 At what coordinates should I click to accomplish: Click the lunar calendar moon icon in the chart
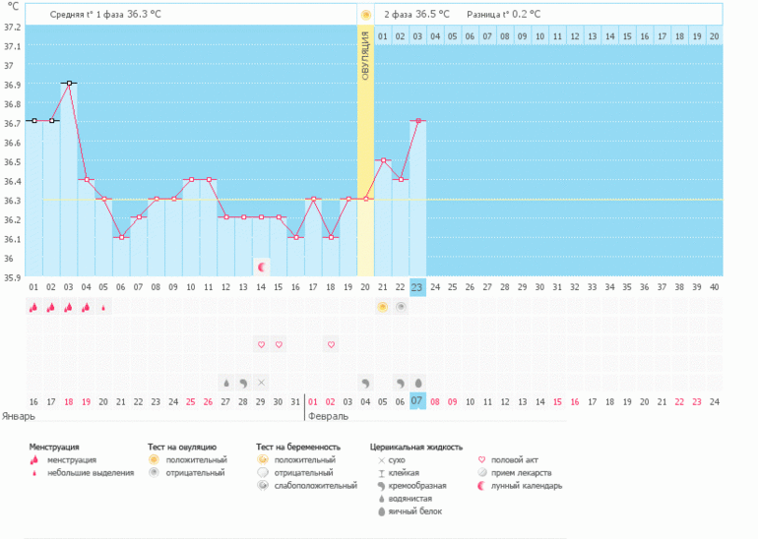262,268
